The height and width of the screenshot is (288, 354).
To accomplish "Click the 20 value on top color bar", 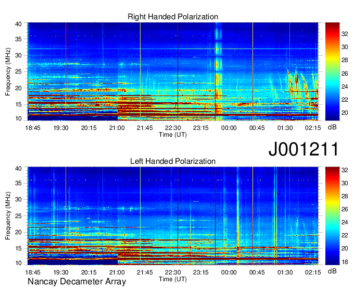I will [x=345, y=113].
